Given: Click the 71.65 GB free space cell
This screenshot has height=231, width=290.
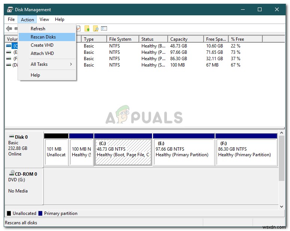Looking at the screenshot, I should tap(214, 52).
